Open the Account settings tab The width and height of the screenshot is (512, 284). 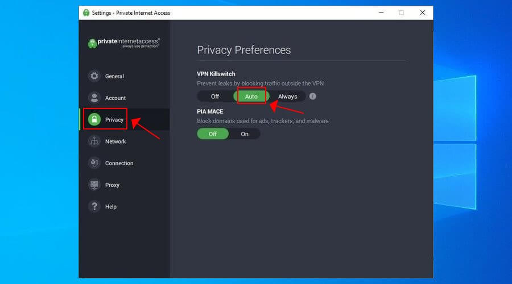(x=124, y=98)
